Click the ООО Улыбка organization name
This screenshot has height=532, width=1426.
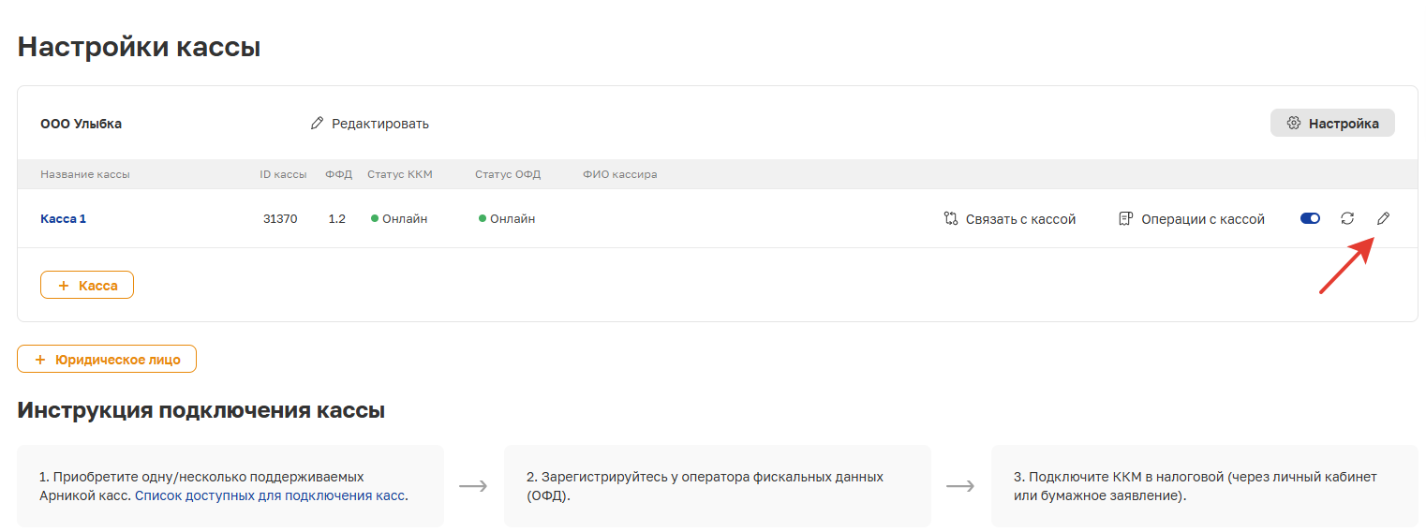click(81, 124)
